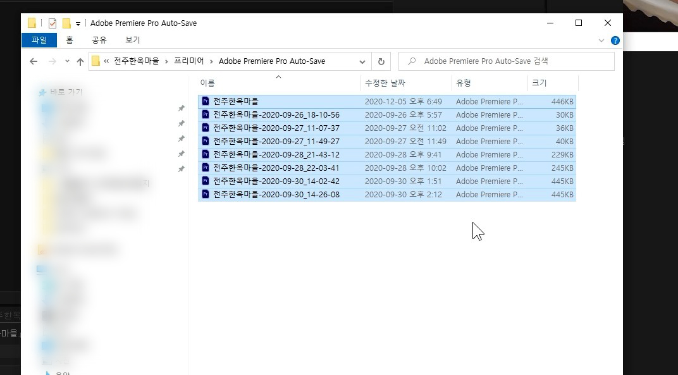Screen dimensions: 678x375
Task: Click date 2020-12-05 오후 6:49
Action: point(403,101)
